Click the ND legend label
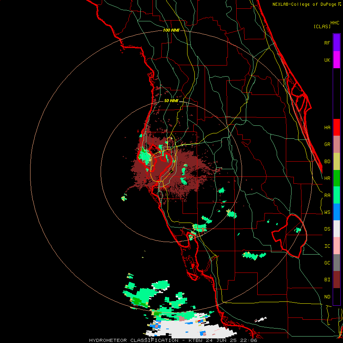The width and height of the screenshot is (343, 343). tap(327, 297)
